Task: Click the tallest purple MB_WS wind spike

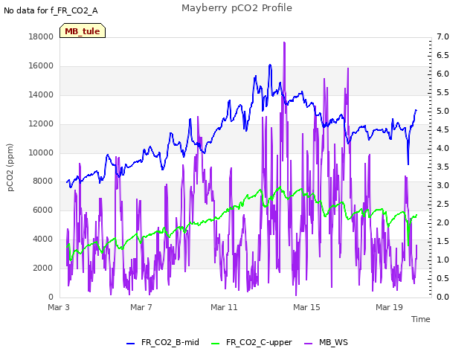Action: (284, 43)
